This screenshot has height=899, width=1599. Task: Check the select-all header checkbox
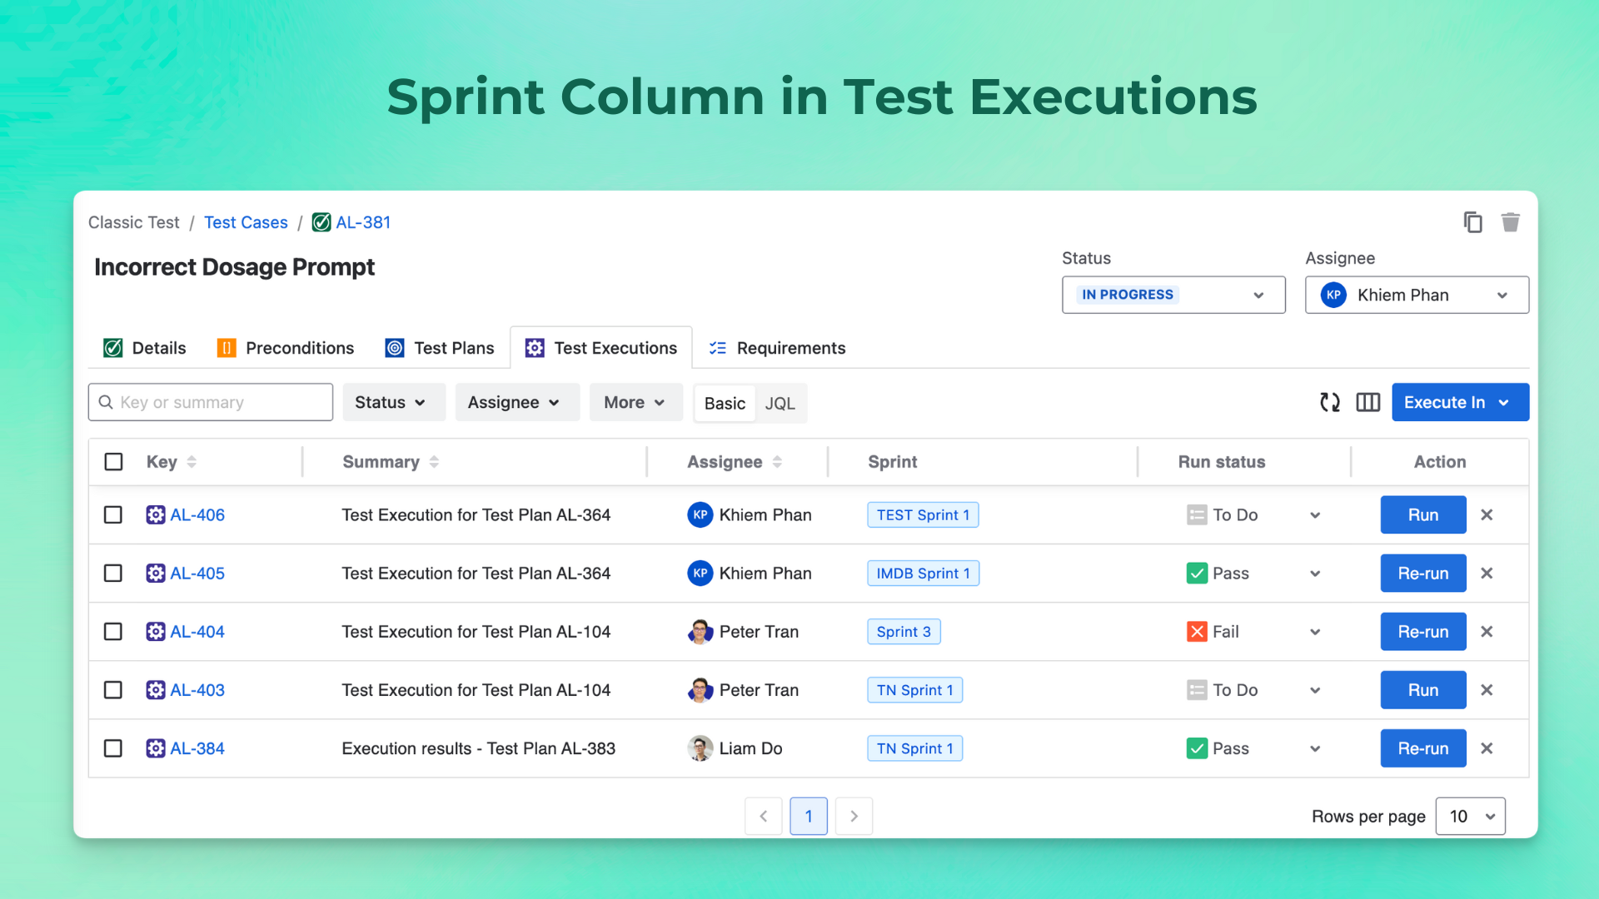pos(113,462)
